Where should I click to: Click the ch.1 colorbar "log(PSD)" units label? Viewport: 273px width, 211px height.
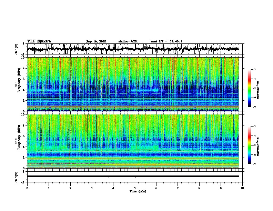[x=258, y=90]
